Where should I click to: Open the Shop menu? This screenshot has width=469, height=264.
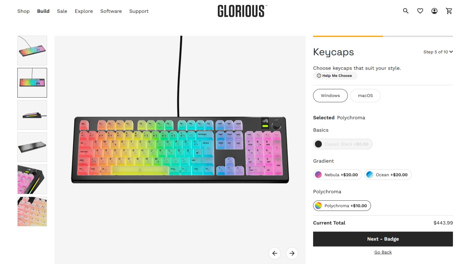pos(24,11)
